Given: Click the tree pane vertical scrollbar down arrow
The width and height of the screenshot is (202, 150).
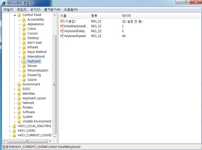Looking at the screenshot, I should point(54,137).
